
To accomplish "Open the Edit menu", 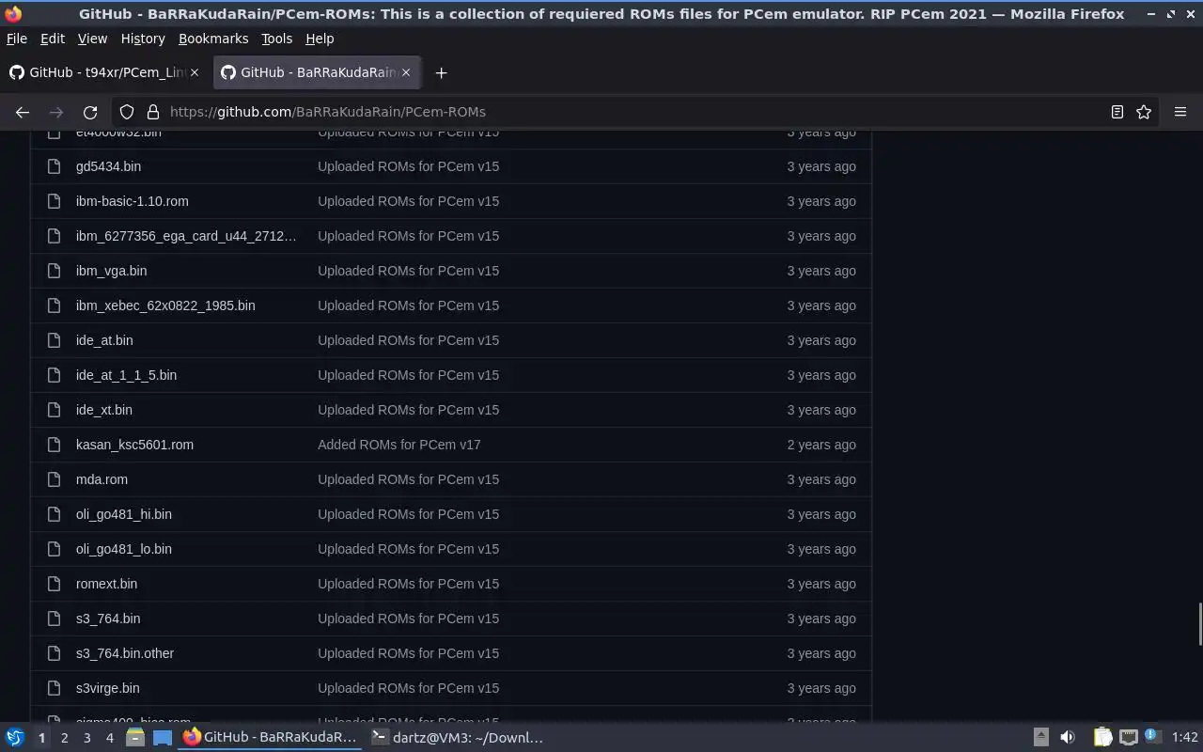I will pos(53,39).
